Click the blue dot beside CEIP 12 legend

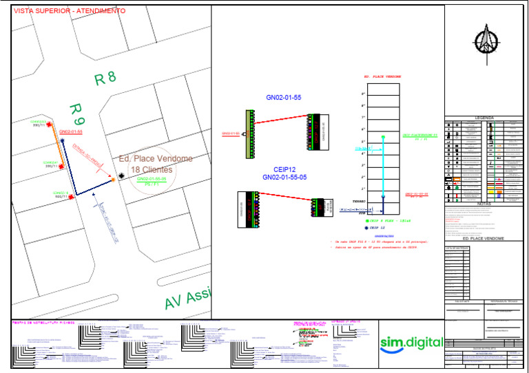(366, 228)
